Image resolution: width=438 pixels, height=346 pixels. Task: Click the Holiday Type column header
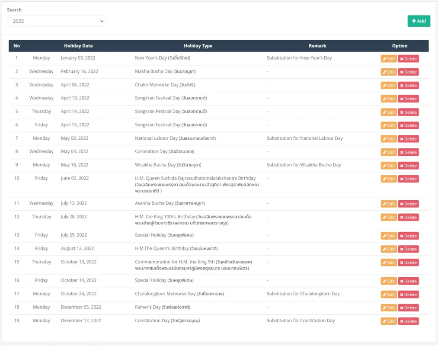tap(198, 46)
